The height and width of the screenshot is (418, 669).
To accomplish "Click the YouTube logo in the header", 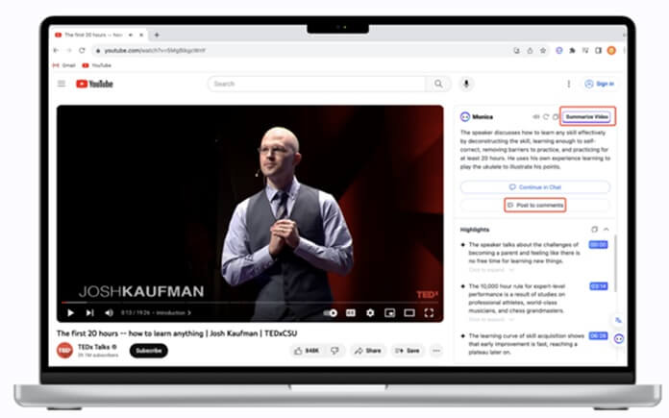I will [x=94, y=84].
